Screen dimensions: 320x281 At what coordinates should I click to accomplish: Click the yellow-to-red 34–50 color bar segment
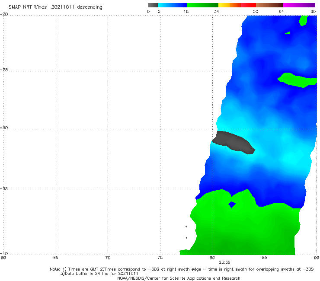coord(237,5)
